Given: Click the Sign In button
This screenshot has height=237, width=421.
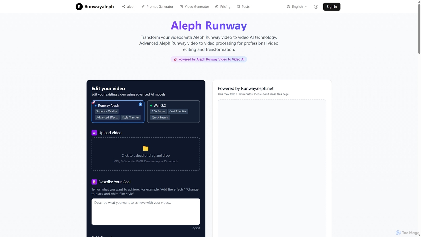Looking at the screenshot, I should pyautogui.click(x=332, y=7).
